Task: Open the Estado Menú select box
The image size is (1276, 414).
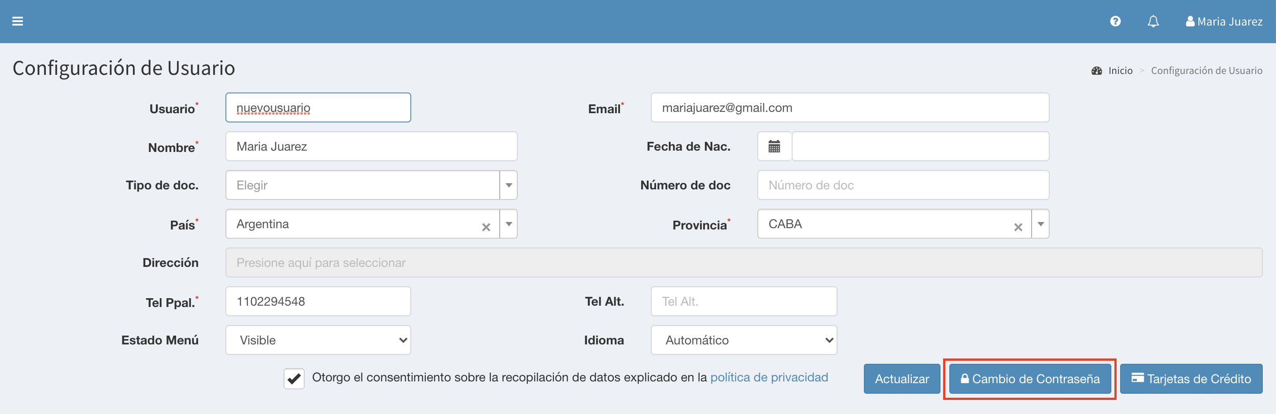Action: (318, 340)
